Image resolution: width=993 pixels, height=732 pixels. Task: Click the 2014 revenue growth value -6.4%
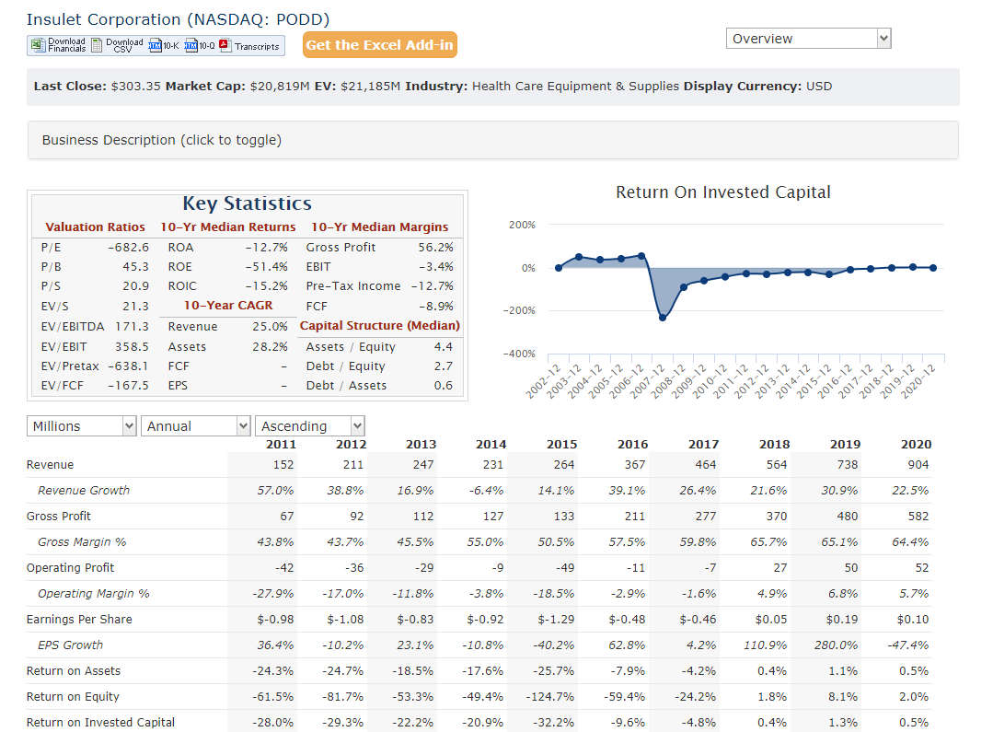coord(486,491)
